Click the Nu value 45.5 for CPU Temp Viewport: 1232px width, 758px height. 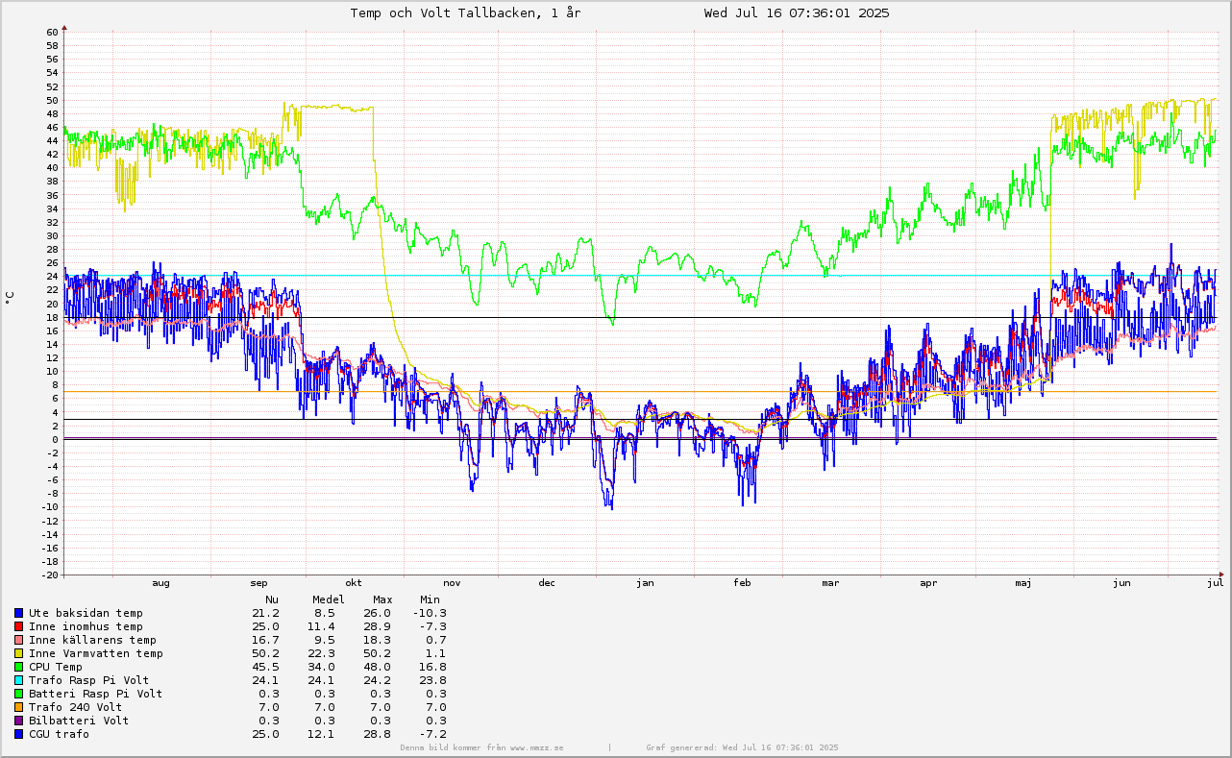pyautogui.click(x=265, y=667)
